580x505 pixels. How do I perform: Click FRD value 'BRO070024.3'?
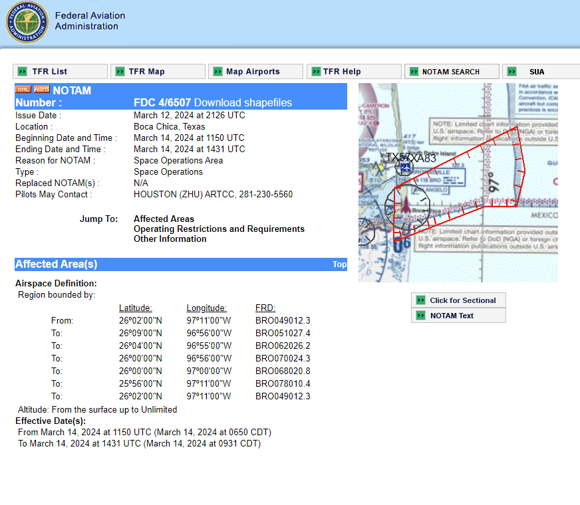coord(283,358)
